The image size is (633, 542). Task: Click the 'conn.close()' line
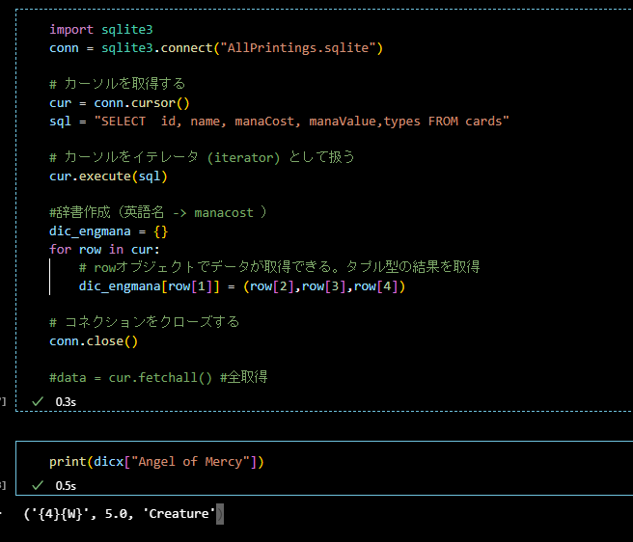(94, 341)
